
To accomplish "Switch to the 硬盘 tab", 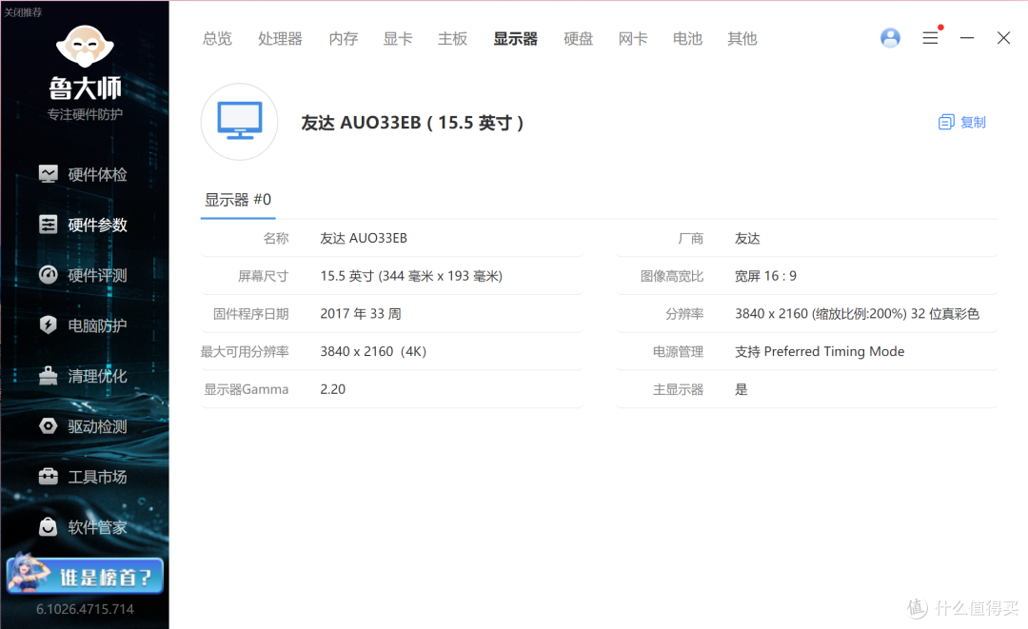I will (x=579, y=39).
